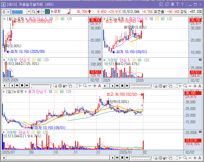The height and width of the screenshot is (162, 204).
Task: Click the title bar window layout icon
Action: point(161,5)
